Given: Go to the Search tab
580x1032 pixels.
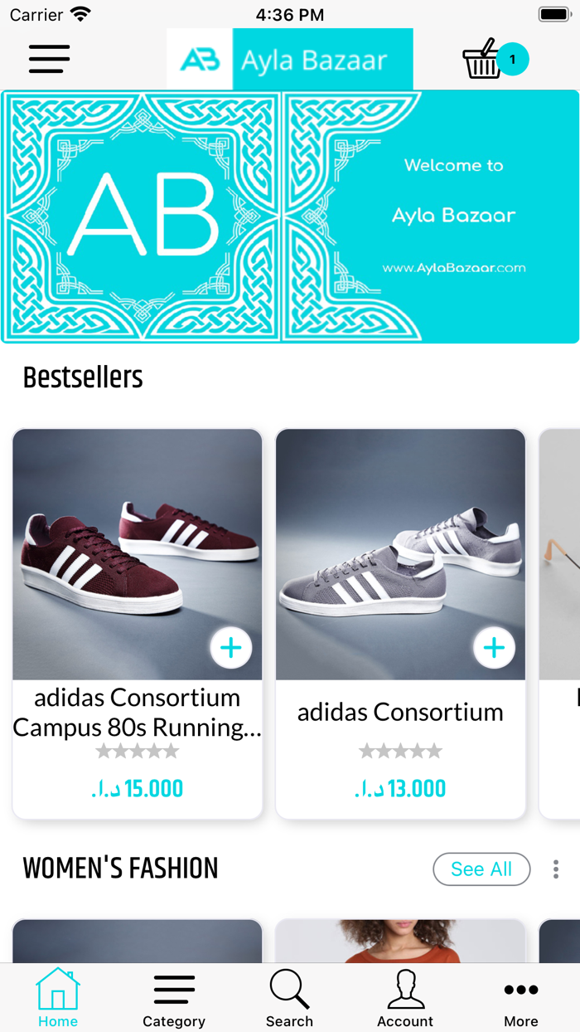Looking at the screenshot, I should 290,998.
